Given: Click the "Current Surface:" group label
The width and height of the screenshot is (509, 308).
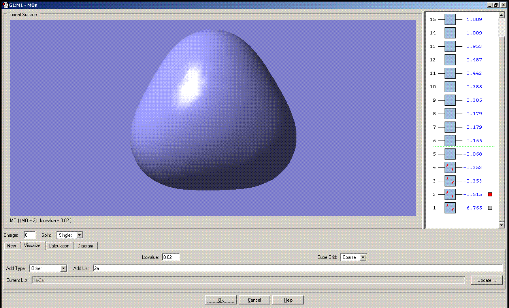Looking at the screenshot, I should 23,15.
